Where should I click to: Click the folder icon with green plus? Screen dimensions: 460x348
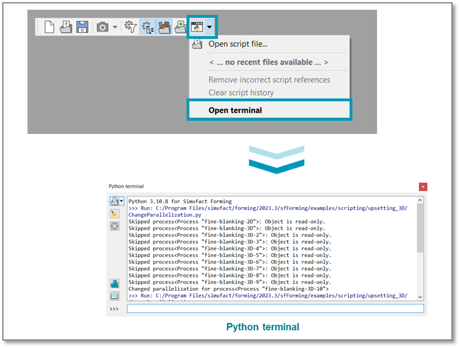(x=180, y=27)
